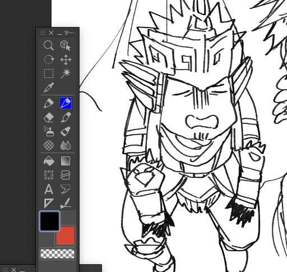Choose the transparent checkered color swatch
Screen dimensions: 287x272
coord(57,254)
